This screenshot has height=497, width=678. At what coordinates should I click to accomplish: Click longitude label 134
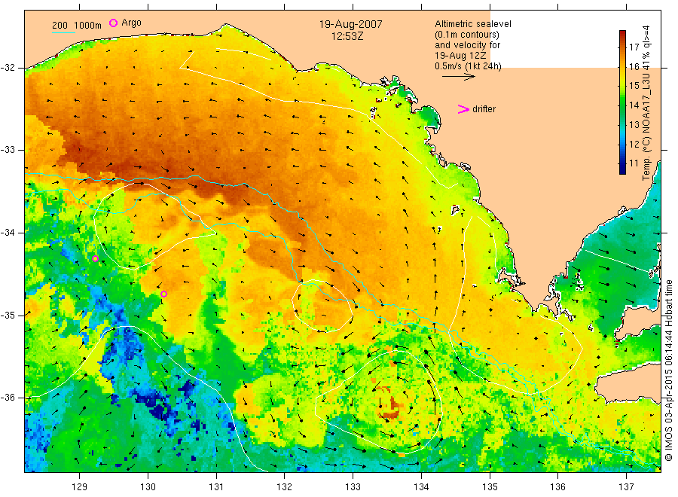coord(421,487)
